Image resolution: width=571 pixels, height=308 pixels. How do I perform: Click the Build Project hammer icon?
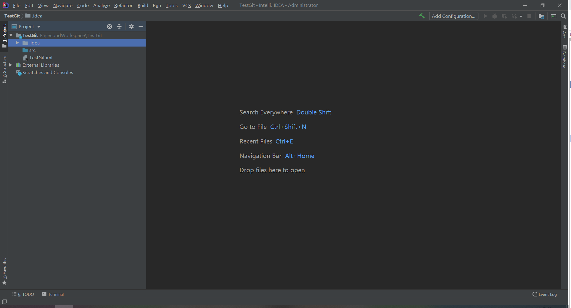(x=422, y=16)
